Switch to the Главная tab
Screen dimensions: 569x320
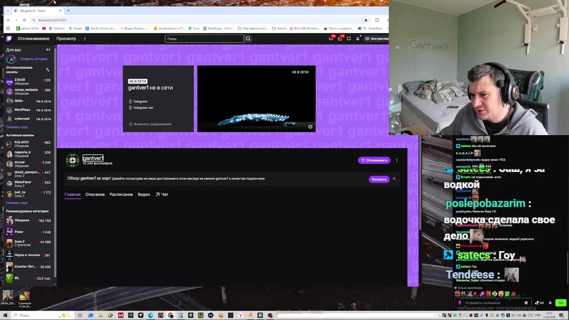point(72,194)
